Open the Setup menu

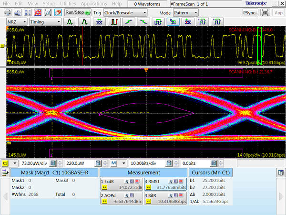[x=49, y=4]
